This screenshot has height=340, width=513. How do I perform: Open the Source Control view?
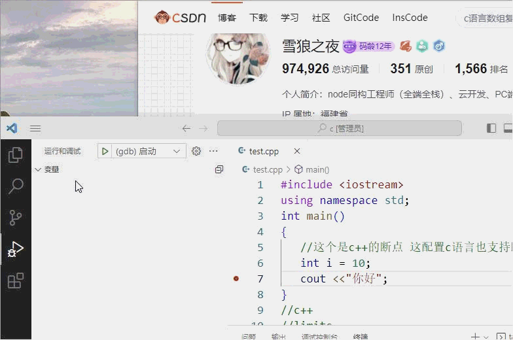tap(16, 217)
